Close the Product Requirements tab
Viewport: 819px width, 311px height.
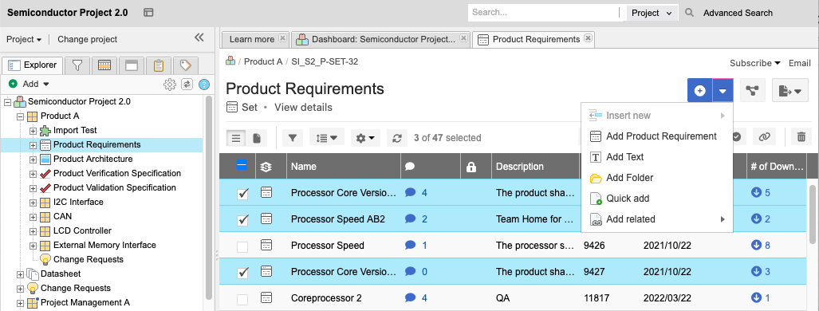point(588,39)
